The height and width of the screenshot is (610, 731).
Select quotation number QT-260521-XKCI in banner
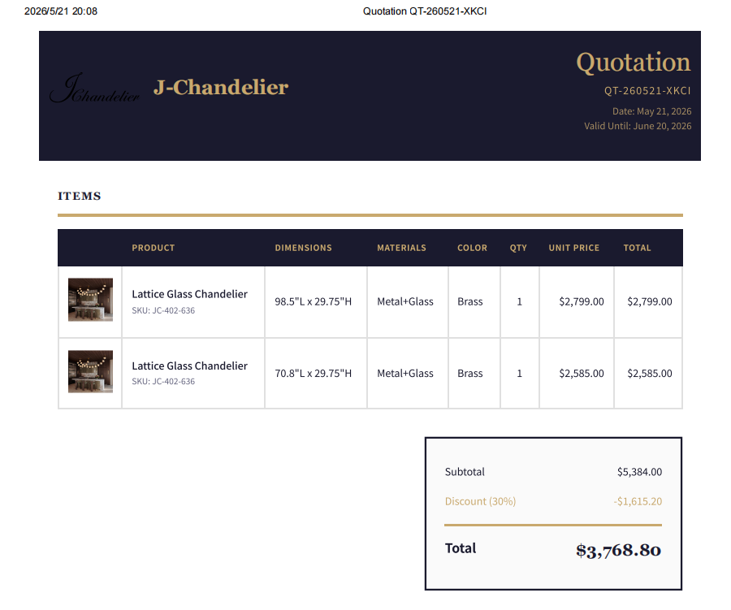(647, 90)
